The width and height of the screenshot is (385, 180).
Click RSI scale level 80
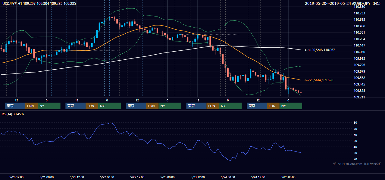pos(355,123)
